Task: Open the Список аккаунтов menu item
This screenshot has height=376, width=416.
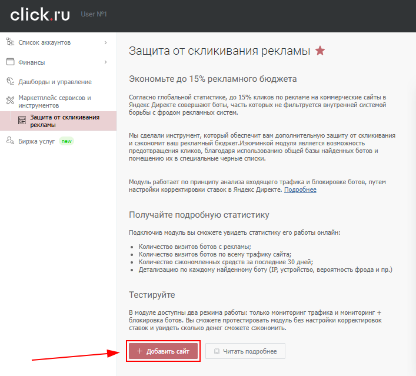Action: [x=45, y=42]
